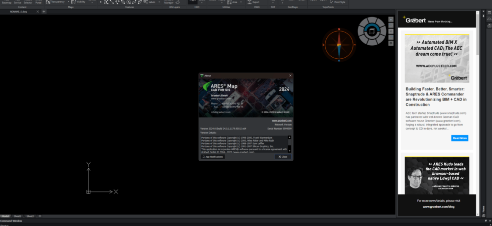492x226 pixels.
Task: Click the cloud icon in right sidebar
Action: [489, 19]
